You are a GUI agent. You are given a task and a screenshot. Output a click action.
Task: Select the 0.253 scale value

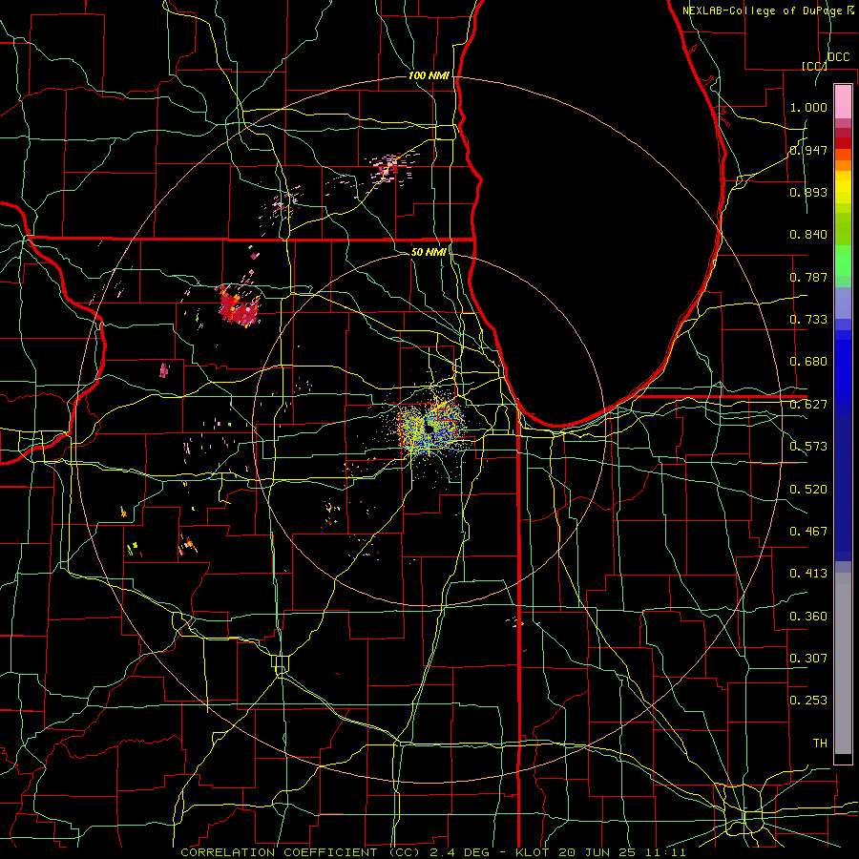point(808,701)
